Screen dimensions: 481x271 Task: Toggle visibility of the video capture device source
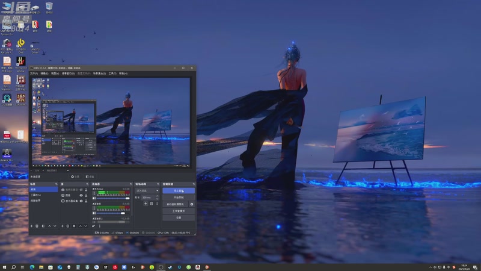81,190
